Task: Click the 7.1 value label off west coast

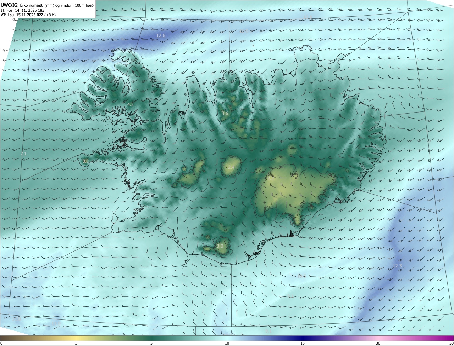Action: click(23, 154)
